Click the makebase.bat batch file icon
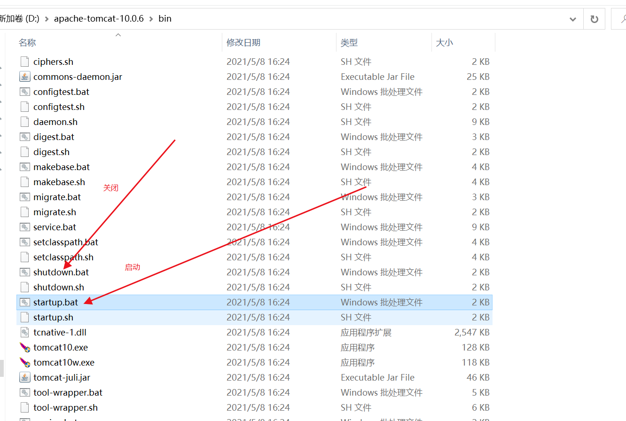The height and width of the screenshot is (421, 626). [x=25, y=167]
